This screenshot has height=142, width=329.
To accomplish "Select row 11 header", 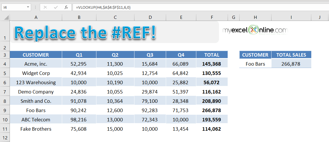I will coord(5,129).
